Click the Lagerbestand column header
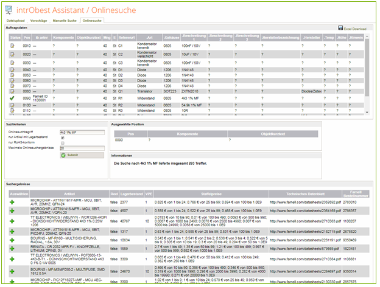 tap(132, 194)
